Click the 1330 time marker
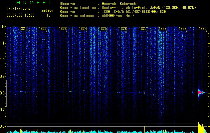The height and width of the screenshot is (133, 210). [203, 29]
